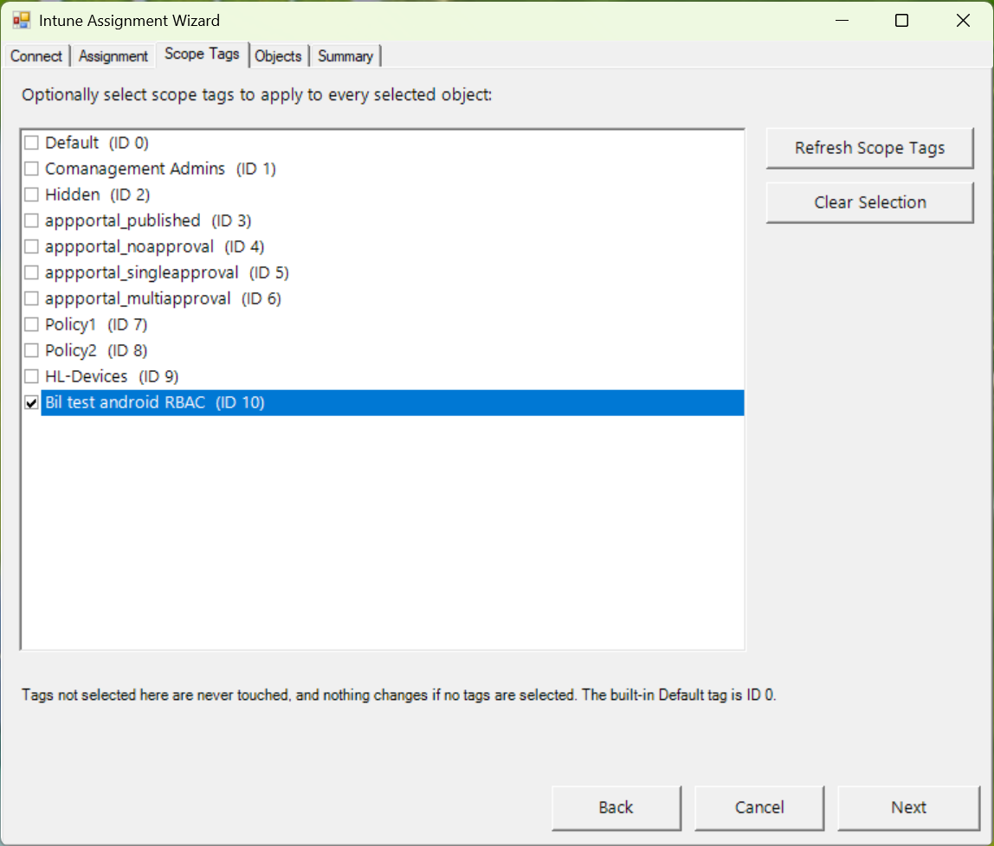Enable the Hidden (ID 2) checkbox
Screen dimensions: 994x846
tap(32, 195)
